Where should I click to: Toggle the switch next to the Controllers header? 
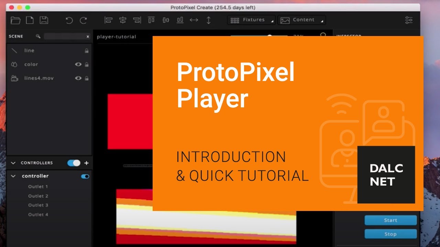click(x=74, y=163)
